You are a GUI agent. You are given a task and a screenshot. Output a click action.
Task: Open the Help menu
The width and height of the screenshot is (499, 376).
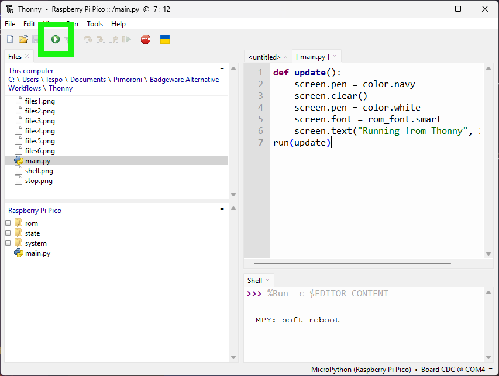pyautogui.click(x=118, y=24)
